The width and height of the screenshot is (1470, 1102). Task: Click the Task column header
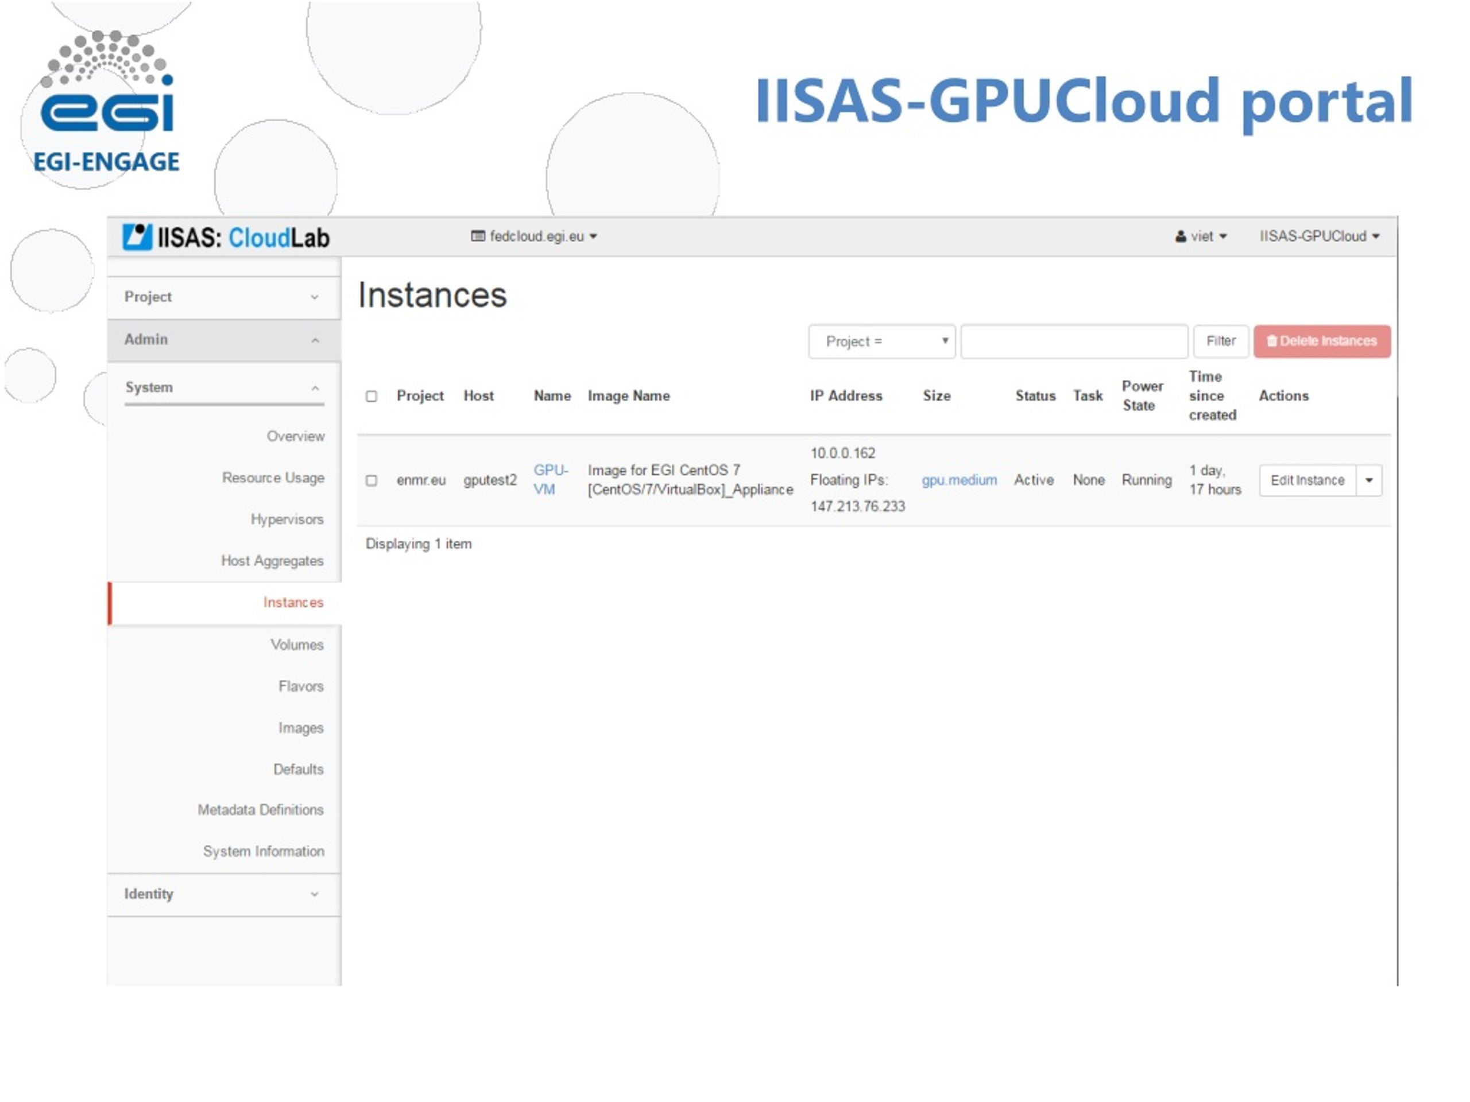pyautogui.click(x=1088, y=396)
